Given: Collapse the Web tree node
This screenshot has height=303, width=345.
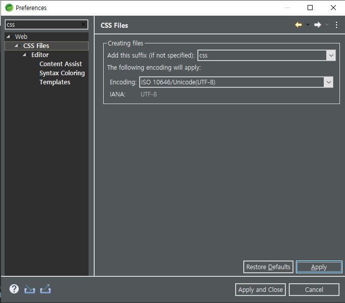Looking at the screenshot, I should click(8, 37).
